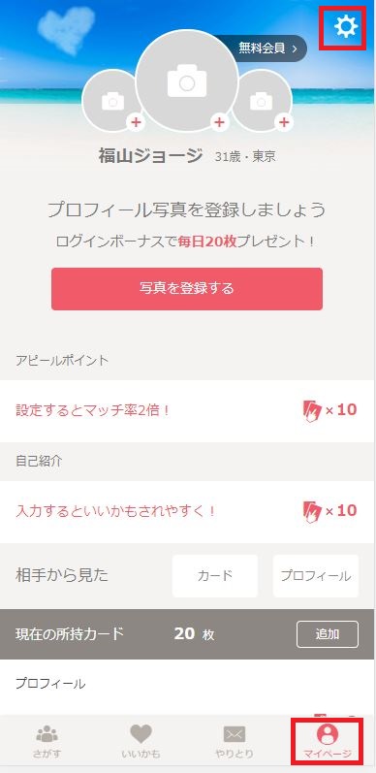This screenshot has width=376, height=773.
Task: Click the card reward icon beside self-introduction
Action: pos(312,512)
